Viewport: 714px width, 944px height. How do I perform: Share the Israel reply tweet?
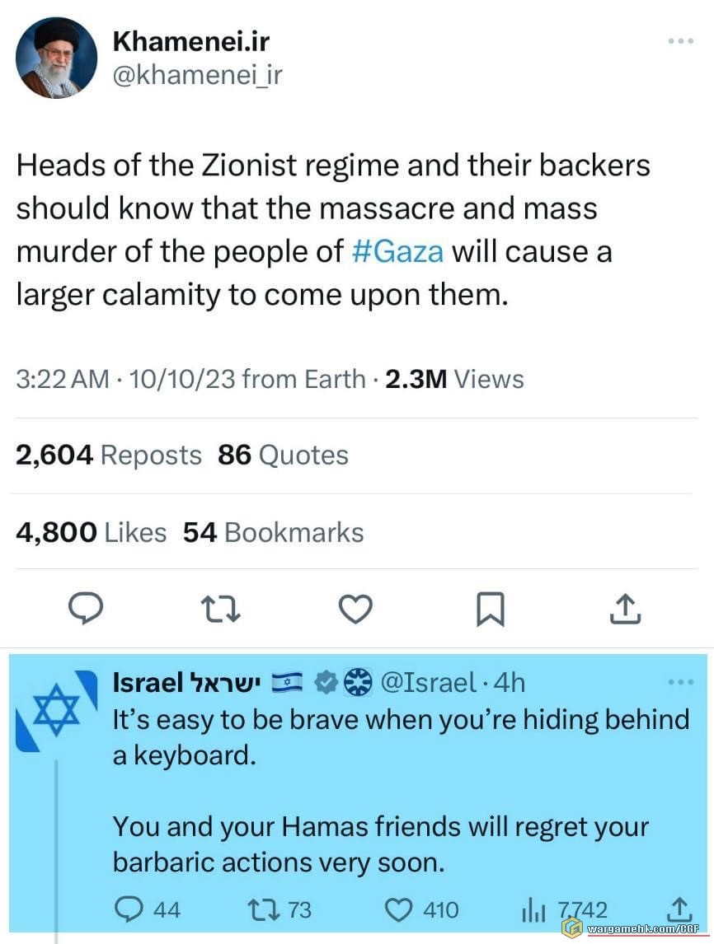click(x=679, y=909)
